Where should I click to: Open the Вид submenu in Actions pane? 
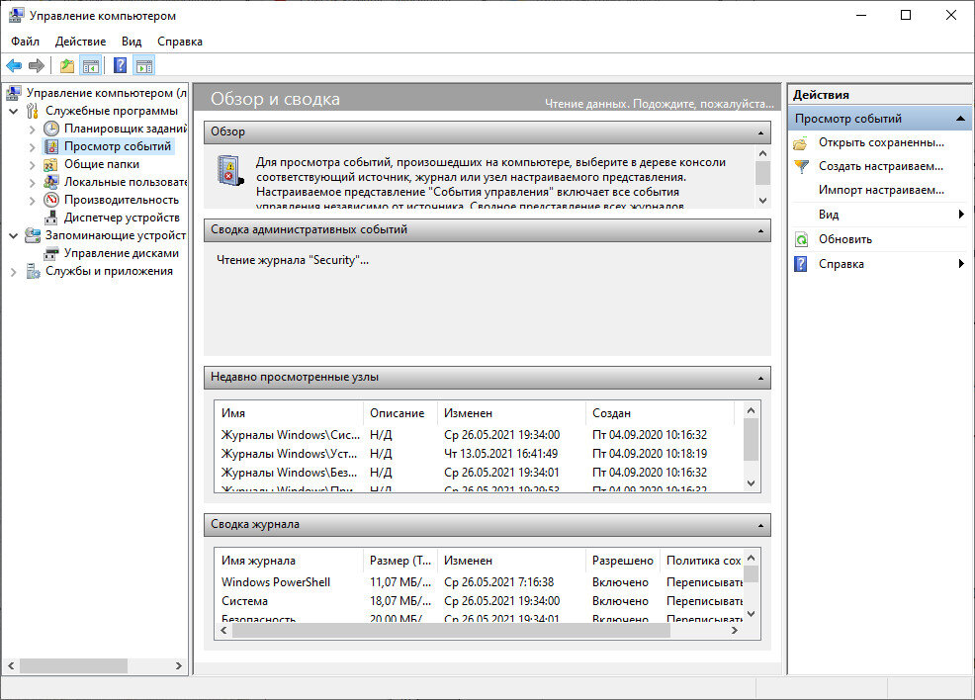coord(879,215)
